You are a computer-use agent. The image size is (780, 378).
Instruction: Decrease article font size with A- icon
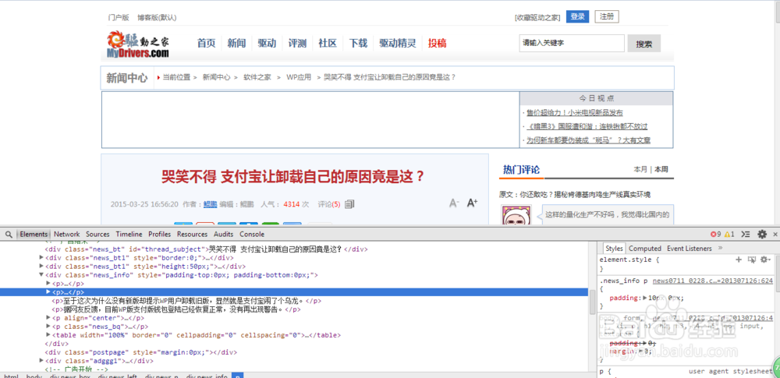tap(454, 203)
